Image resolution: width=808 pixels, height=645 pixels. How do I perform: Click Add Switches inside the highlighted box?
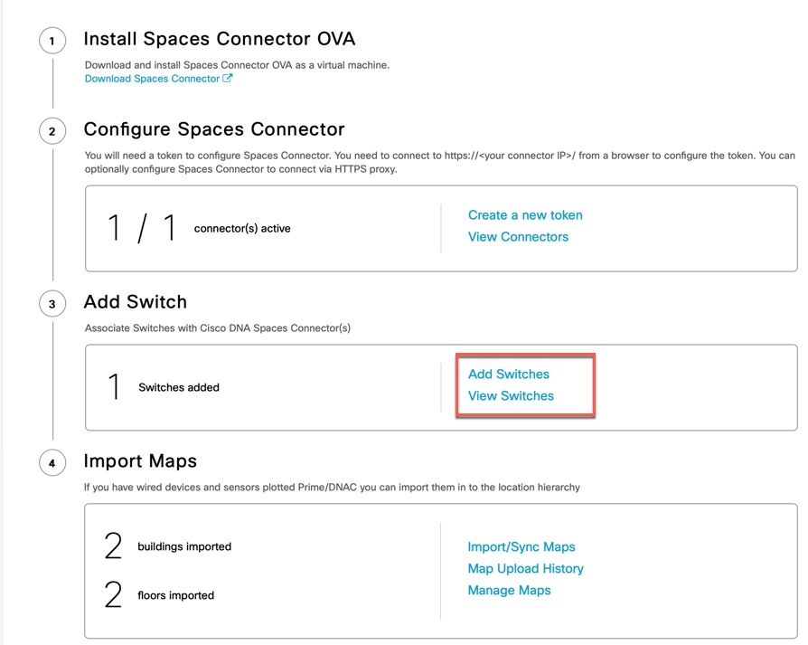pyautogui.click(x=509, y=374)
